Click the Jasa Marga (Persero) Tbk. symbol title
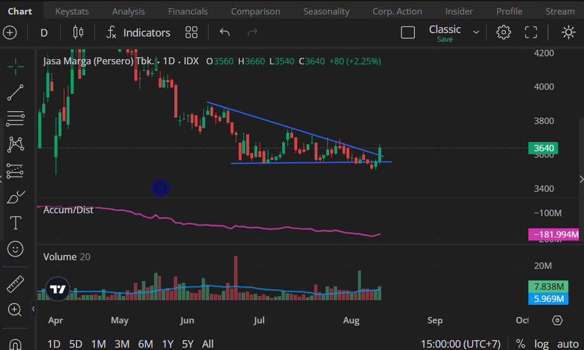This screenshot has height=350, width=584. [98, 61]
